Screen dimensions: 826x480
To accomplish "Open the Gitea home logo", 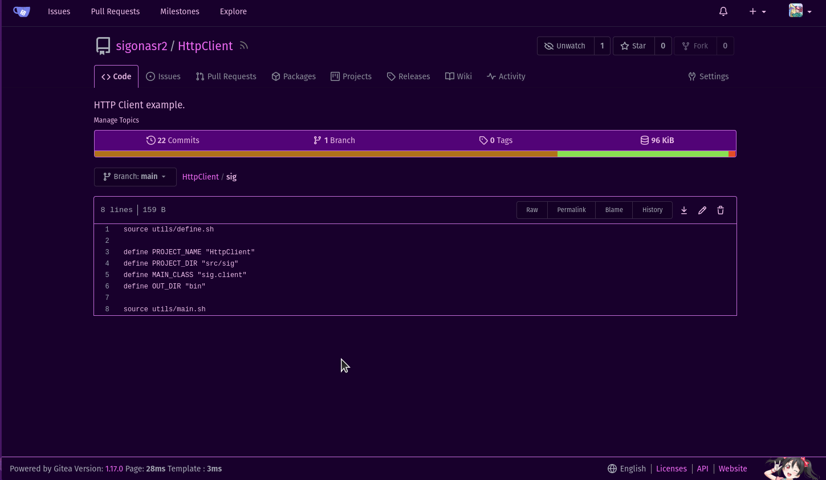I will click(x=22, y=11).
